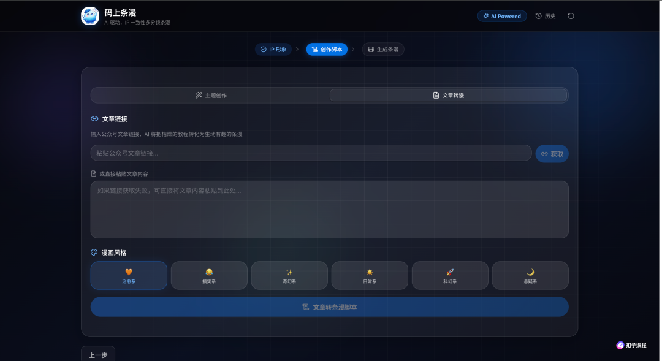Open the 生成条漫 step
662x361 pixels.
point(383,50)
